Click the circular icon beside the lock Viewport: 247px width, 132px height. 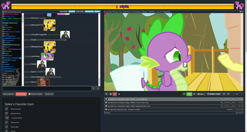click(119, 94)
